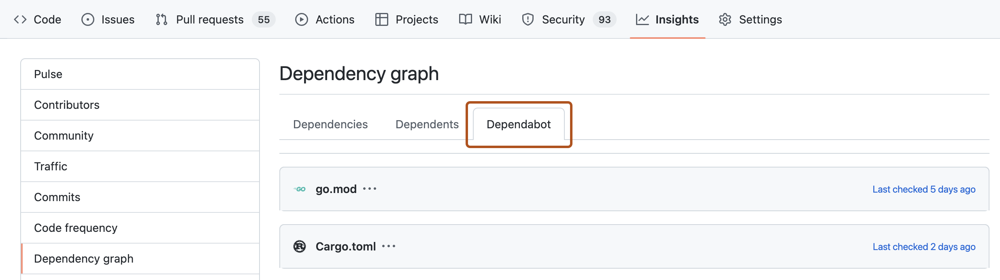This screenshot has height=280, width=1000.
Task: Open Pulse in the sidebar
Action: tap(48, 74)
